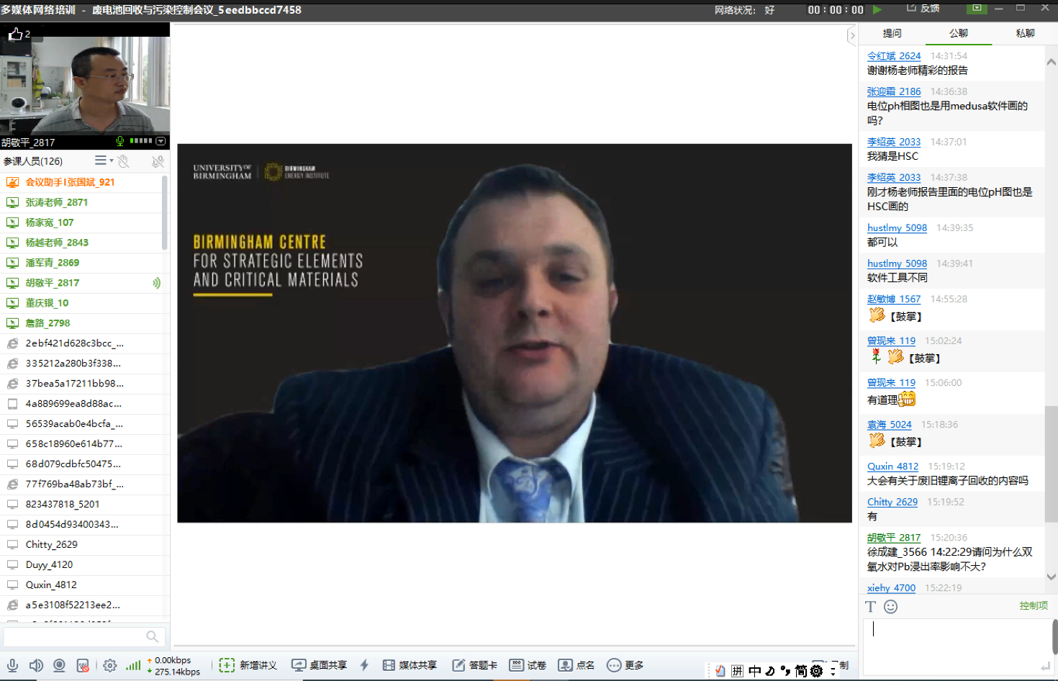Open the settings gear icon
Viewport: 1058px width, 681px height.
[109, 666]
